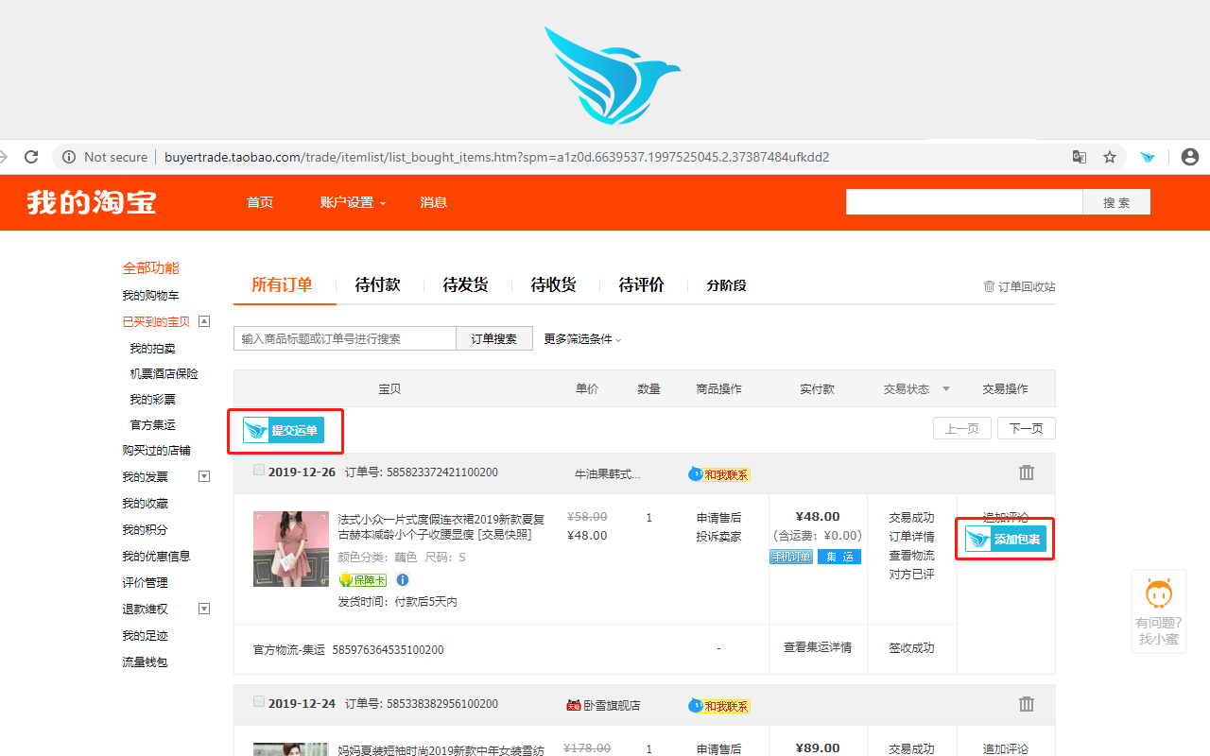Click the translate page icon in address bar

tap(1079, 157)
